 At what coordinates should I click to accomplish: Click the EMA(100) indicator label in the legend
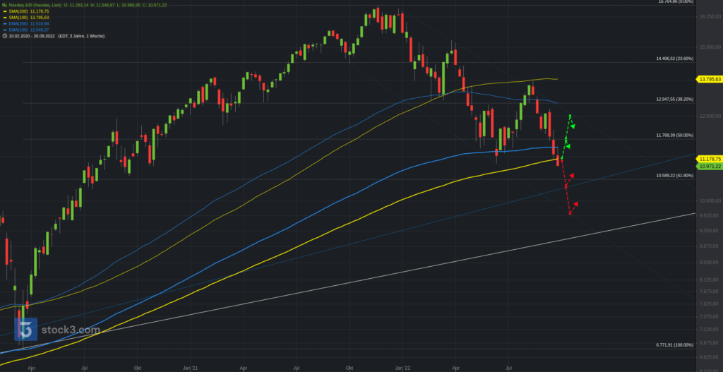coord(18,30)
